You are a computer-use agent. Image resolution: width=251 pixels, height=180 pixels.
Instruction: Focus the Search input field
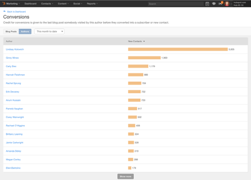176,4
